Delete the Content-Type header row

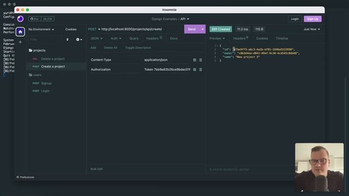[201, 60]
